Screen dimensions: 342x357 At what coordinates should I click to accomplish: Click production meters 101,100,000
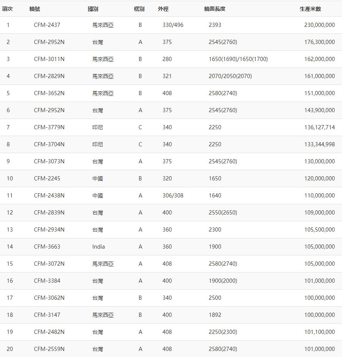(320, 332)
